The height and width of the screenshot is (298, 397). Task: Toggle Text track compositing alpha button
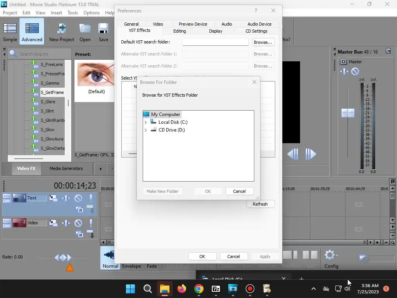[x=79, y=209]
